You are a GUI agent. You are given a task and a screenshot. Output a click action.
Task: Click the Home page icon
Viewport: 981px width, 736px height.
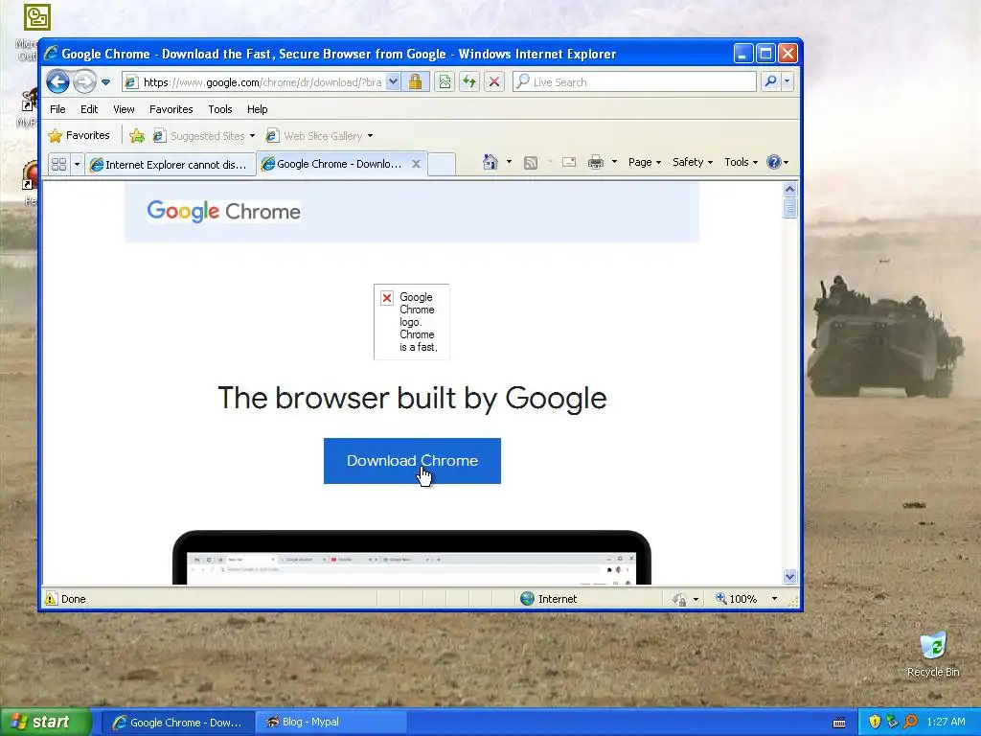[490, 162]
